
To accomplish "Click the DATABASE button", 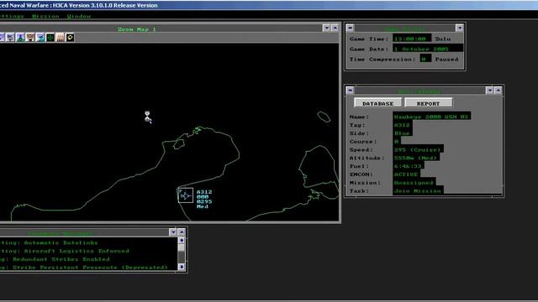I will (x=378, y=103).
